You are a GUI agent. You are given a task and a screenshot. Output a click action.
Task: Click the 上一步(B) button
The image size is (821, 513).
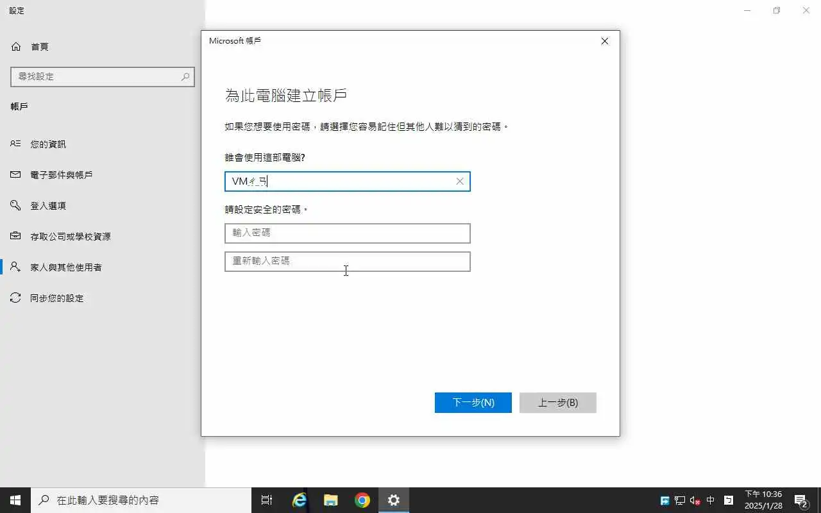[x=558, y=403]
